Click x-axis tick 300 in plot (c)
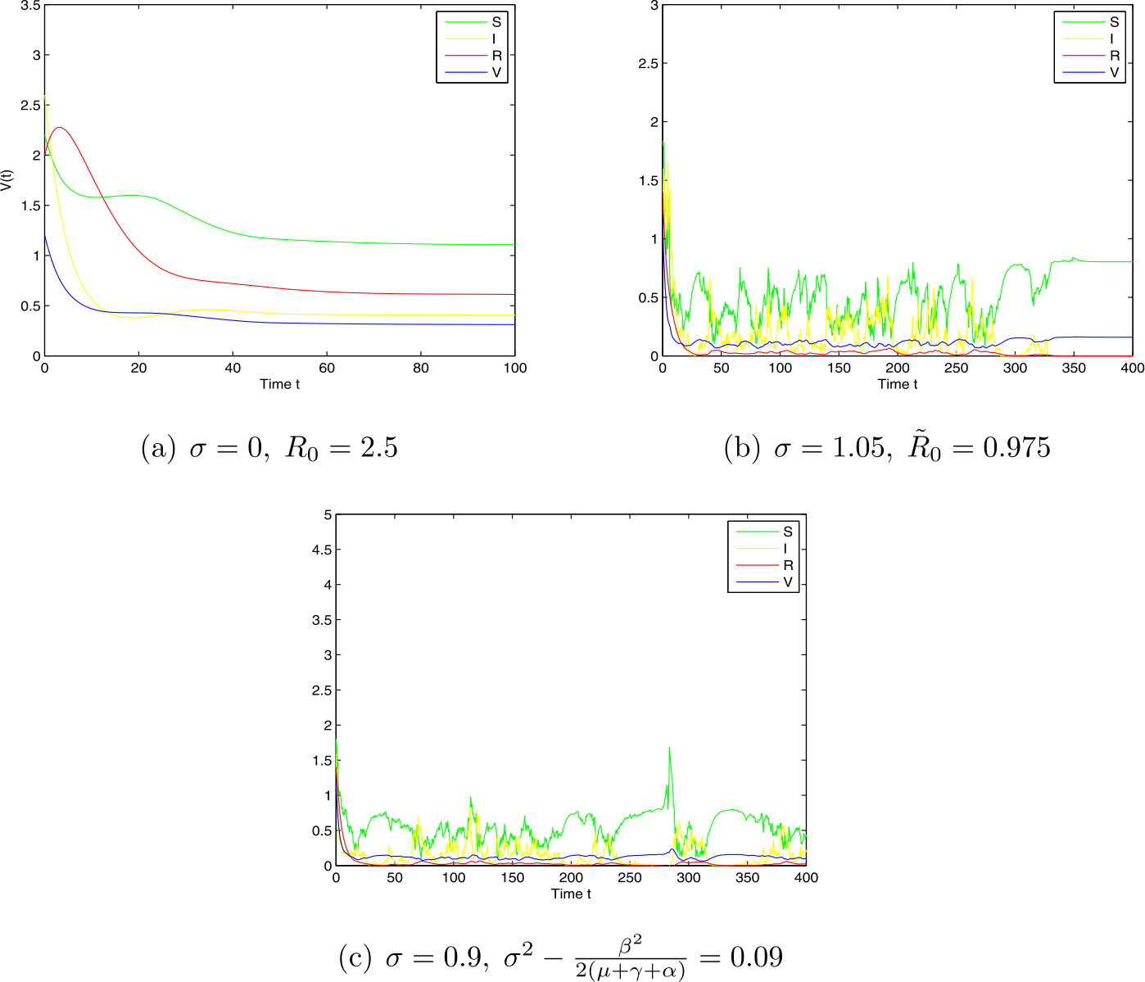 pos(689,877)
